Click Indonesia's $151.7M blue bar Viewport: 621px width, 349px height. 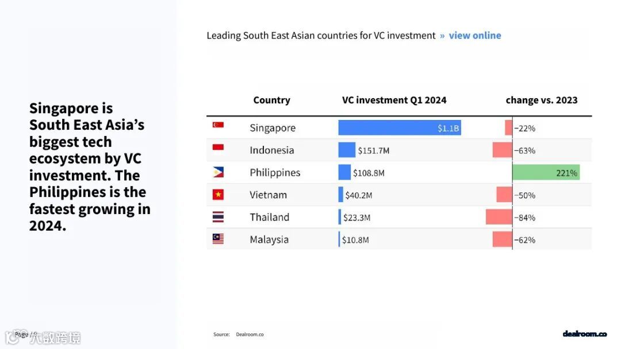(x=347, y=150)
